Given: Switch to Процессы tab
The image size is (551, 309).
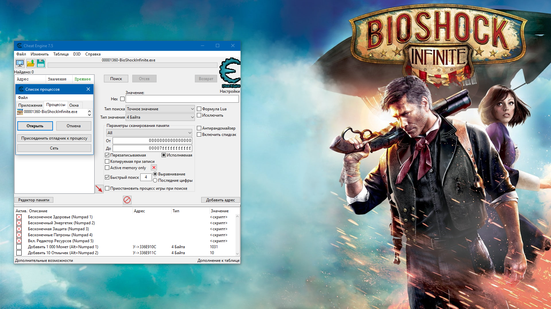Looking at the screenshot, I should point(56,105).
